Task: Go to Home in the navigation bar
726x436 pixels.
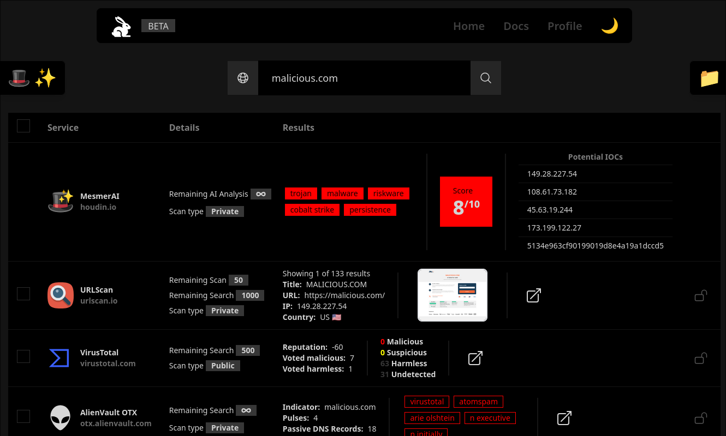Action: pos(469,26)
